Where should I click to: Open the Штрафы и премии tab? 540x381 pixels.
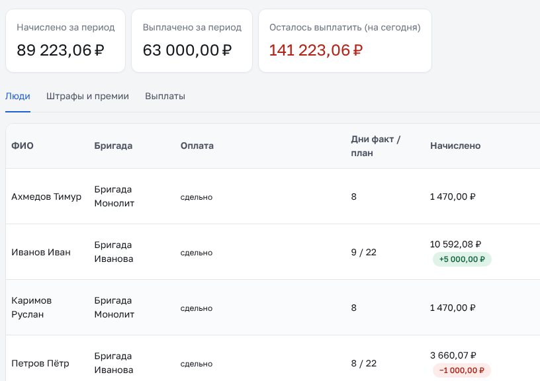87,96
